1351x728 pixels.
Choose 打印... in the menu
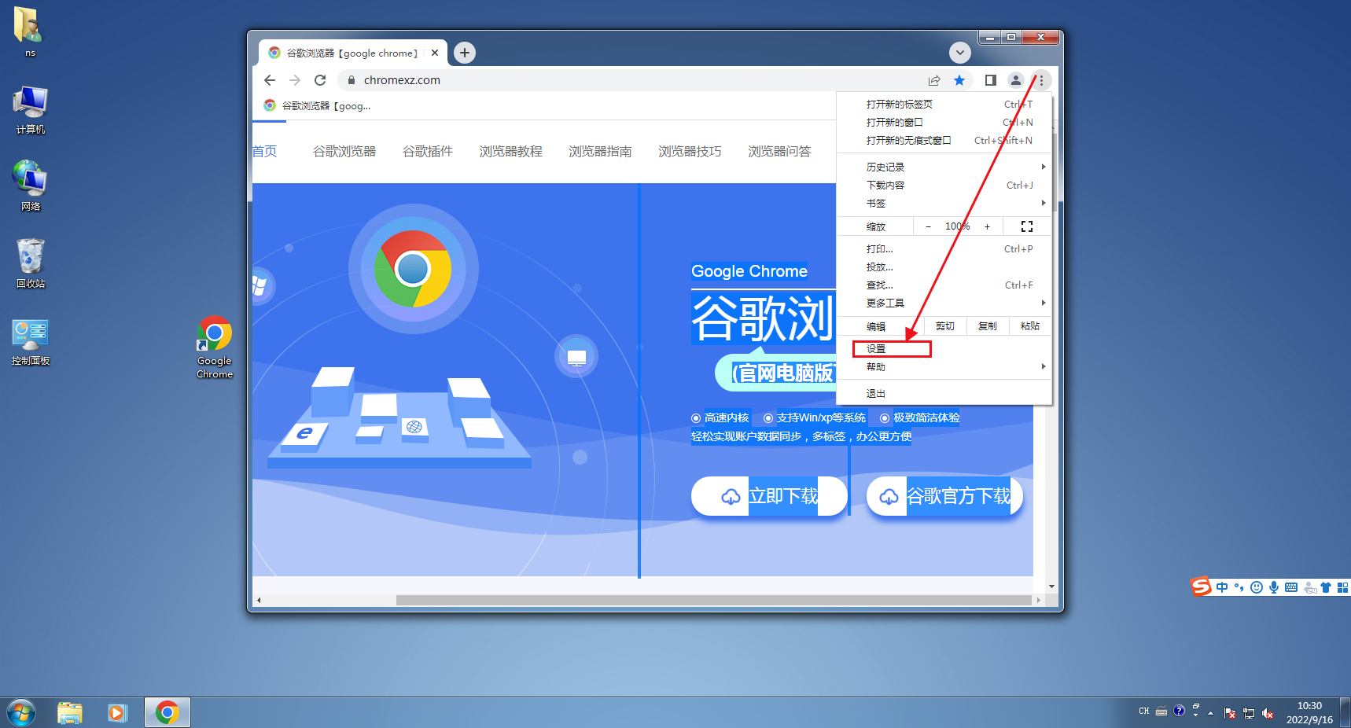pos(944,248)
